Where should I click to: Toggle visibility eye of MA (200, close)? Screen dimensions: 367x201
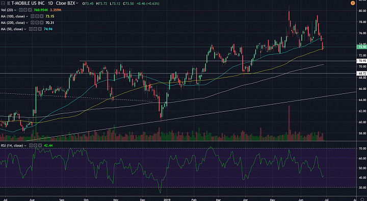[x=32, y=23]
